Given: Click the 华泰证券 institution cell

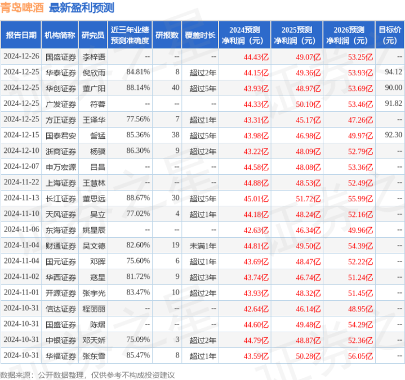Looking at the screenshot, I should click(x=61, y=73).
